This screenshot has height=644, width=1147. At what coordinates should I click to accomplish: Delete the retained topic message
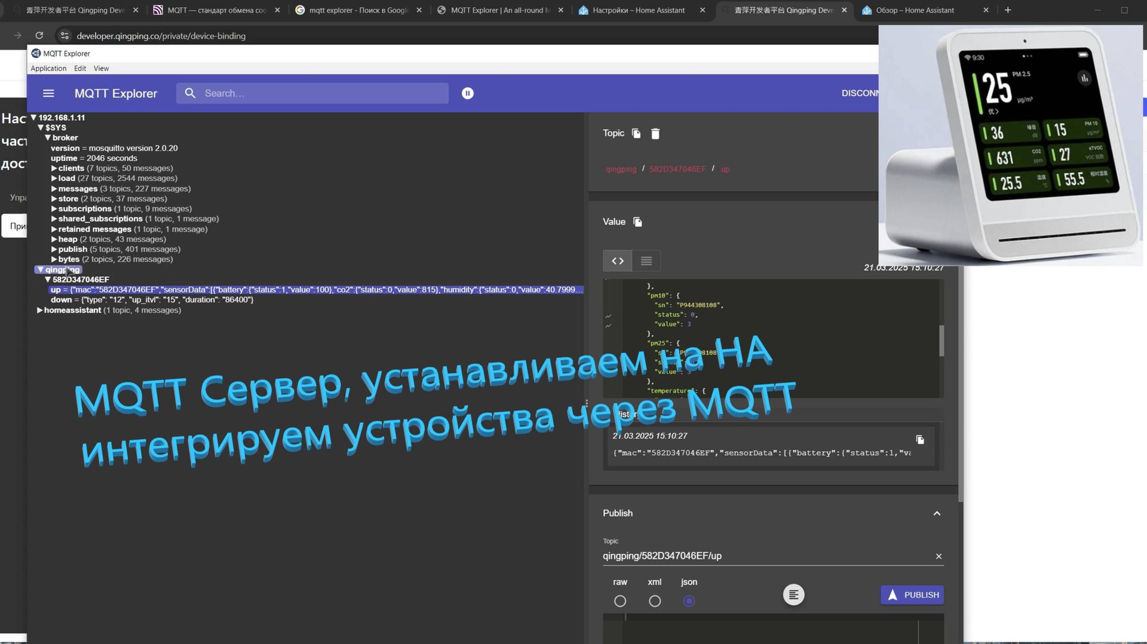pyautogui.click(x=655, y=134)
